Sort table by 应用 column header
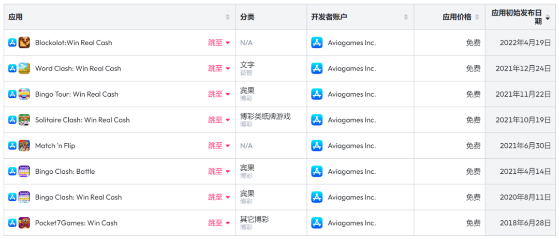 [x=120, y=17]
